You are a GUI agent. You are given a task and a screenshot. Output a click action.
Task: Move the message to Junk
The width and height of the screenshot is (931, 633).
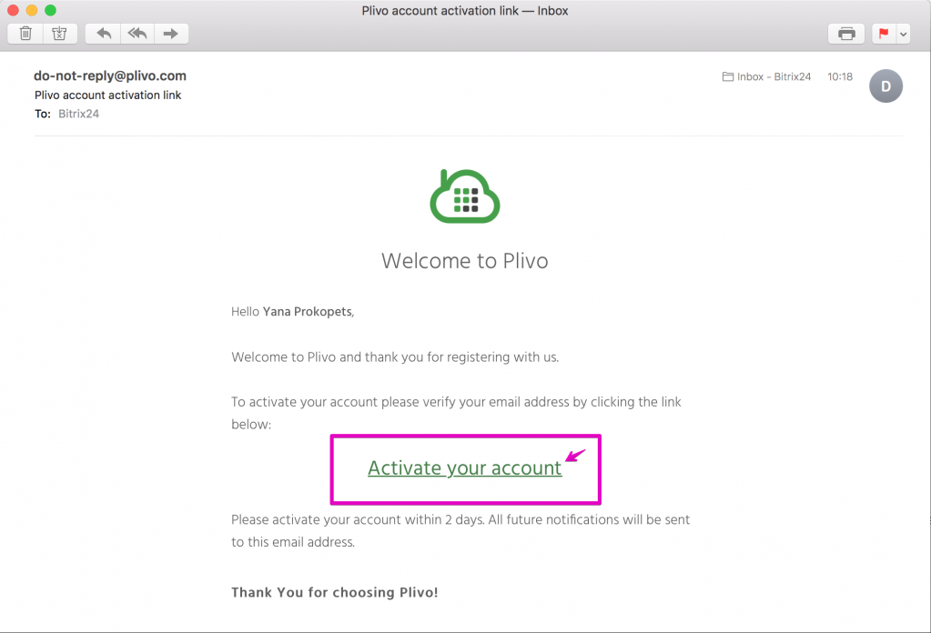pyautogui.click(x=59, y=34)
